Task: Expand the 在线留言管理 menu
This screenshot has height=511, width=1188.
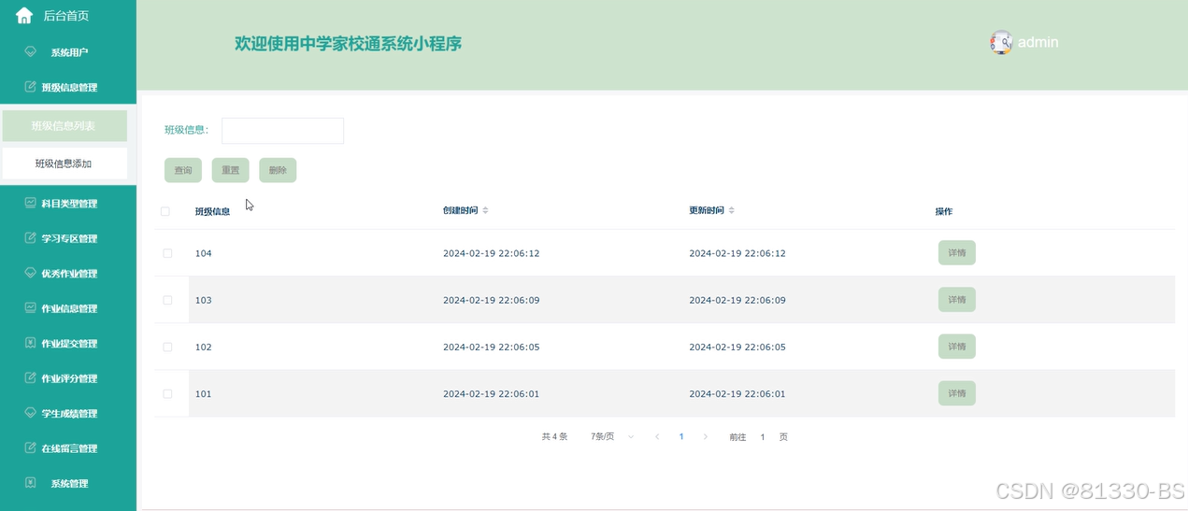Action: coord(68,448)
